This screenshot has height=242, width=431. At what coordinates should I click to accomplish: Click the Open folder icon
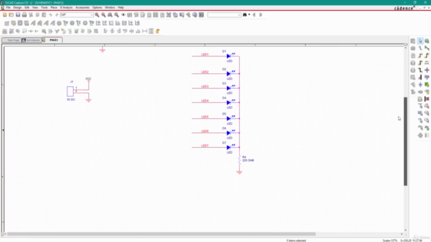pos(11,15)
